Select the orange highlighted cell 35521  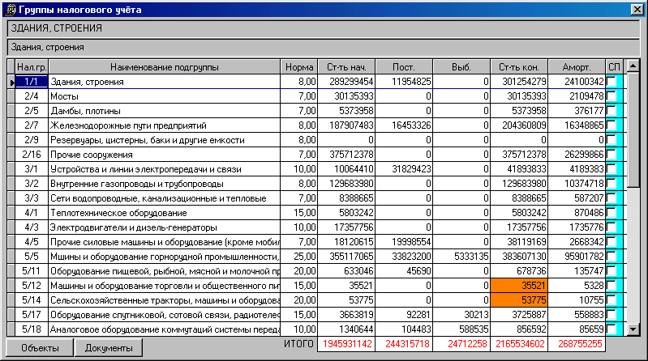(x=519, y=286)
